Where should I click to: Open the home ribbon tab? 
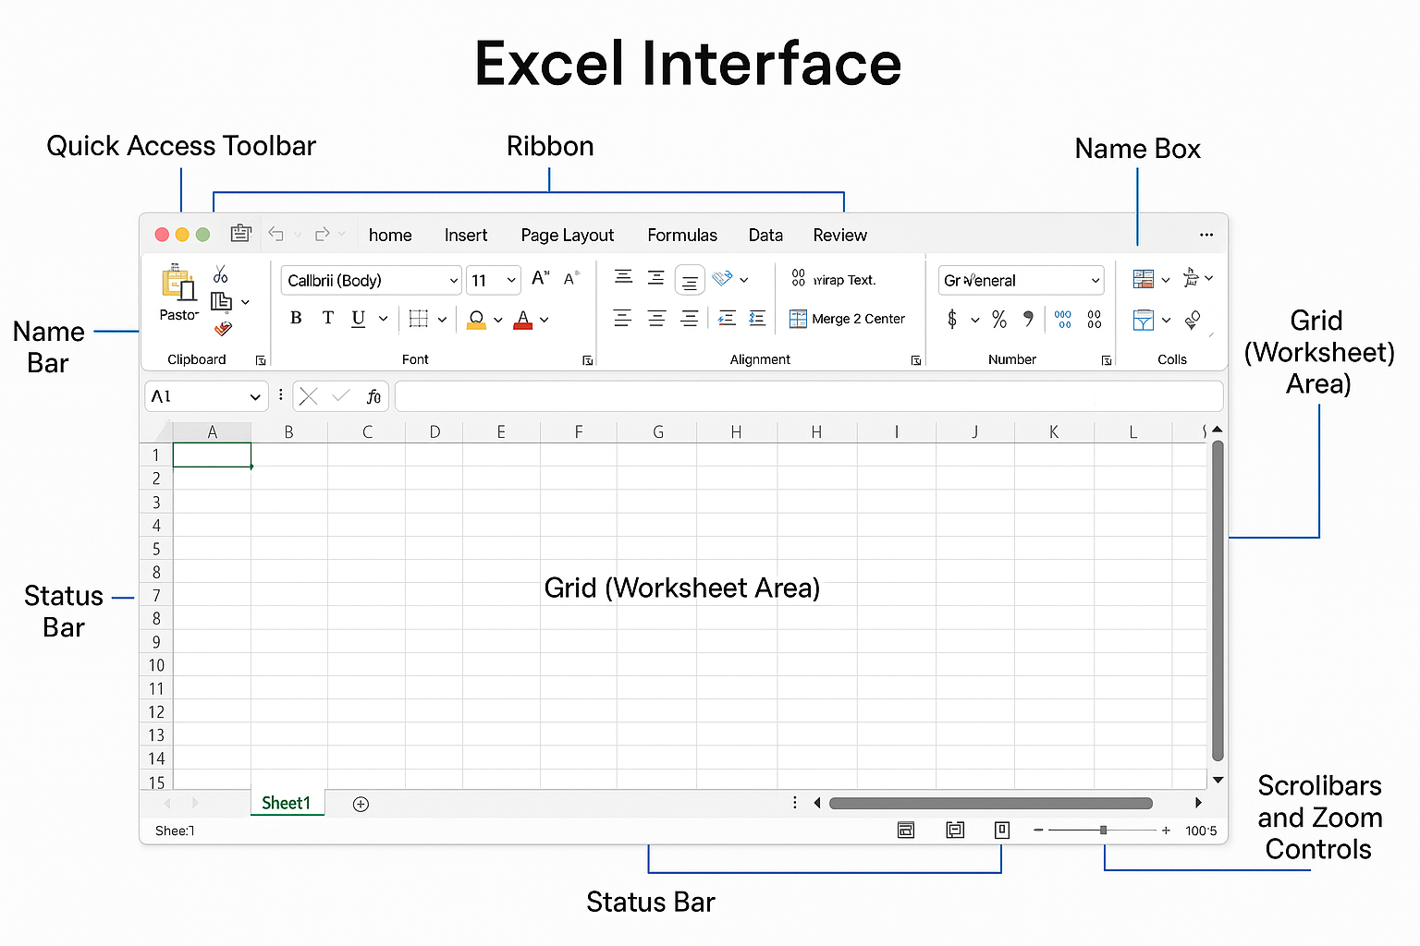(390, 235)
